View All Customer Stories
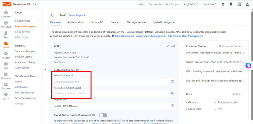The height and width of the screenshot is (124, 253). (x=230, y=46)
